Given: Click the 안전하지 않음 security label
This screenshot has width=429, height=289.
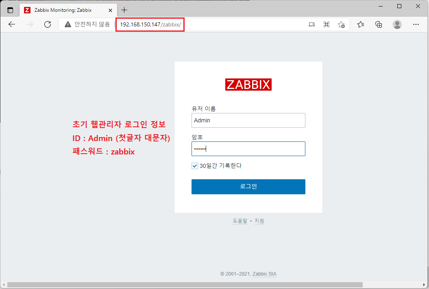Looking at the screenshot, I should coord(92,24).
